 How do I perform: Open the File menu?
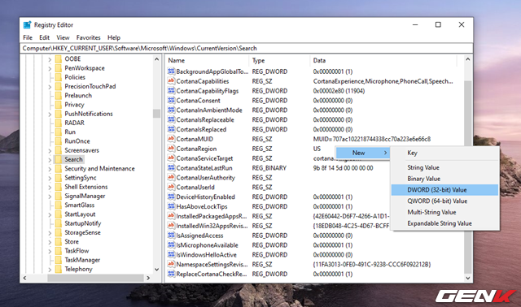[x=28, y=37]
